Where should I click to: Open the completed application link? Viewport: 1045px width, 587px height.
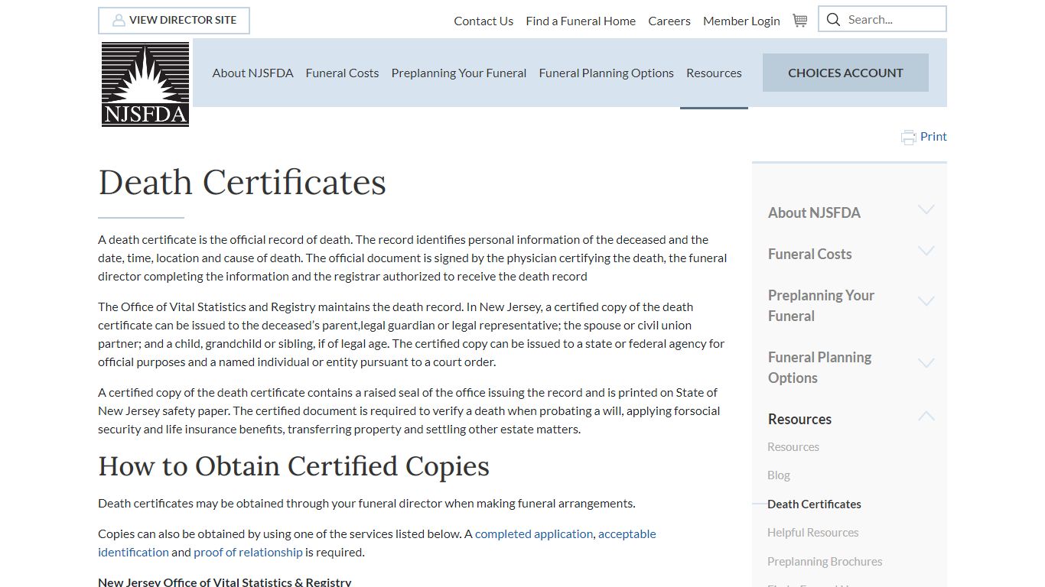tap(534, 533)
